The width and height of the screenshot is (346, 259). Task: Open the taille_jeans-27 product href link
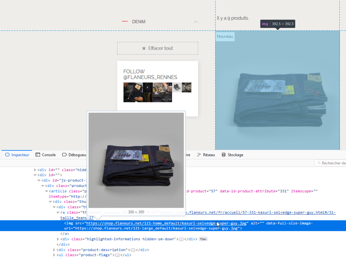77,218
